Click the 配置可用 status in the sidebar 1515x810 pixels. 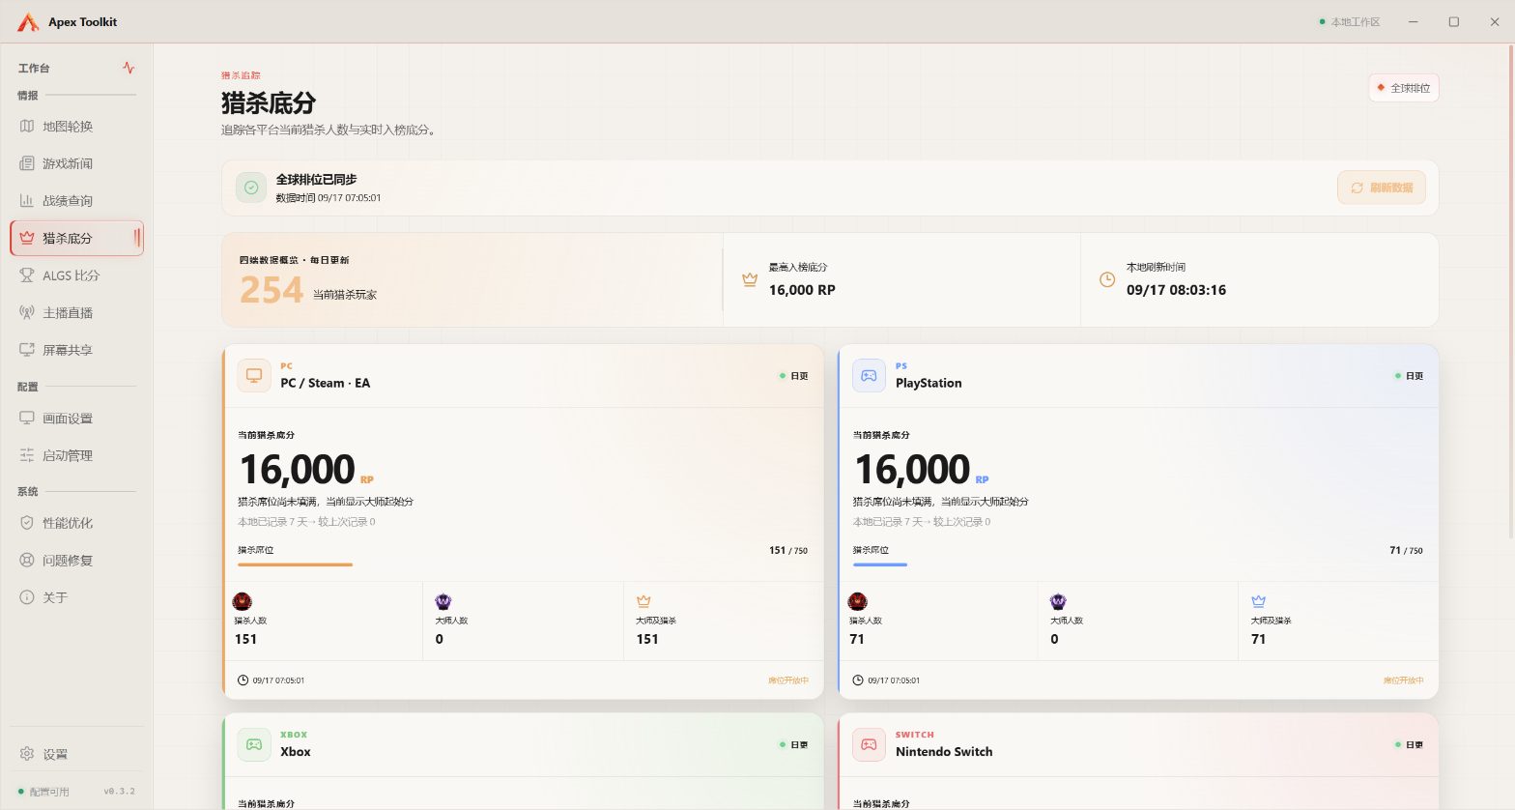(x=44, y=792)
